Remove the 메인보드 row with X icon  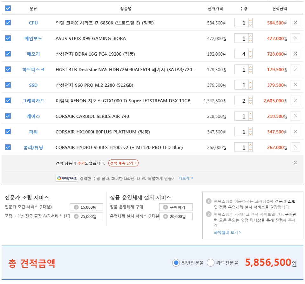click(x=295, y=38)
